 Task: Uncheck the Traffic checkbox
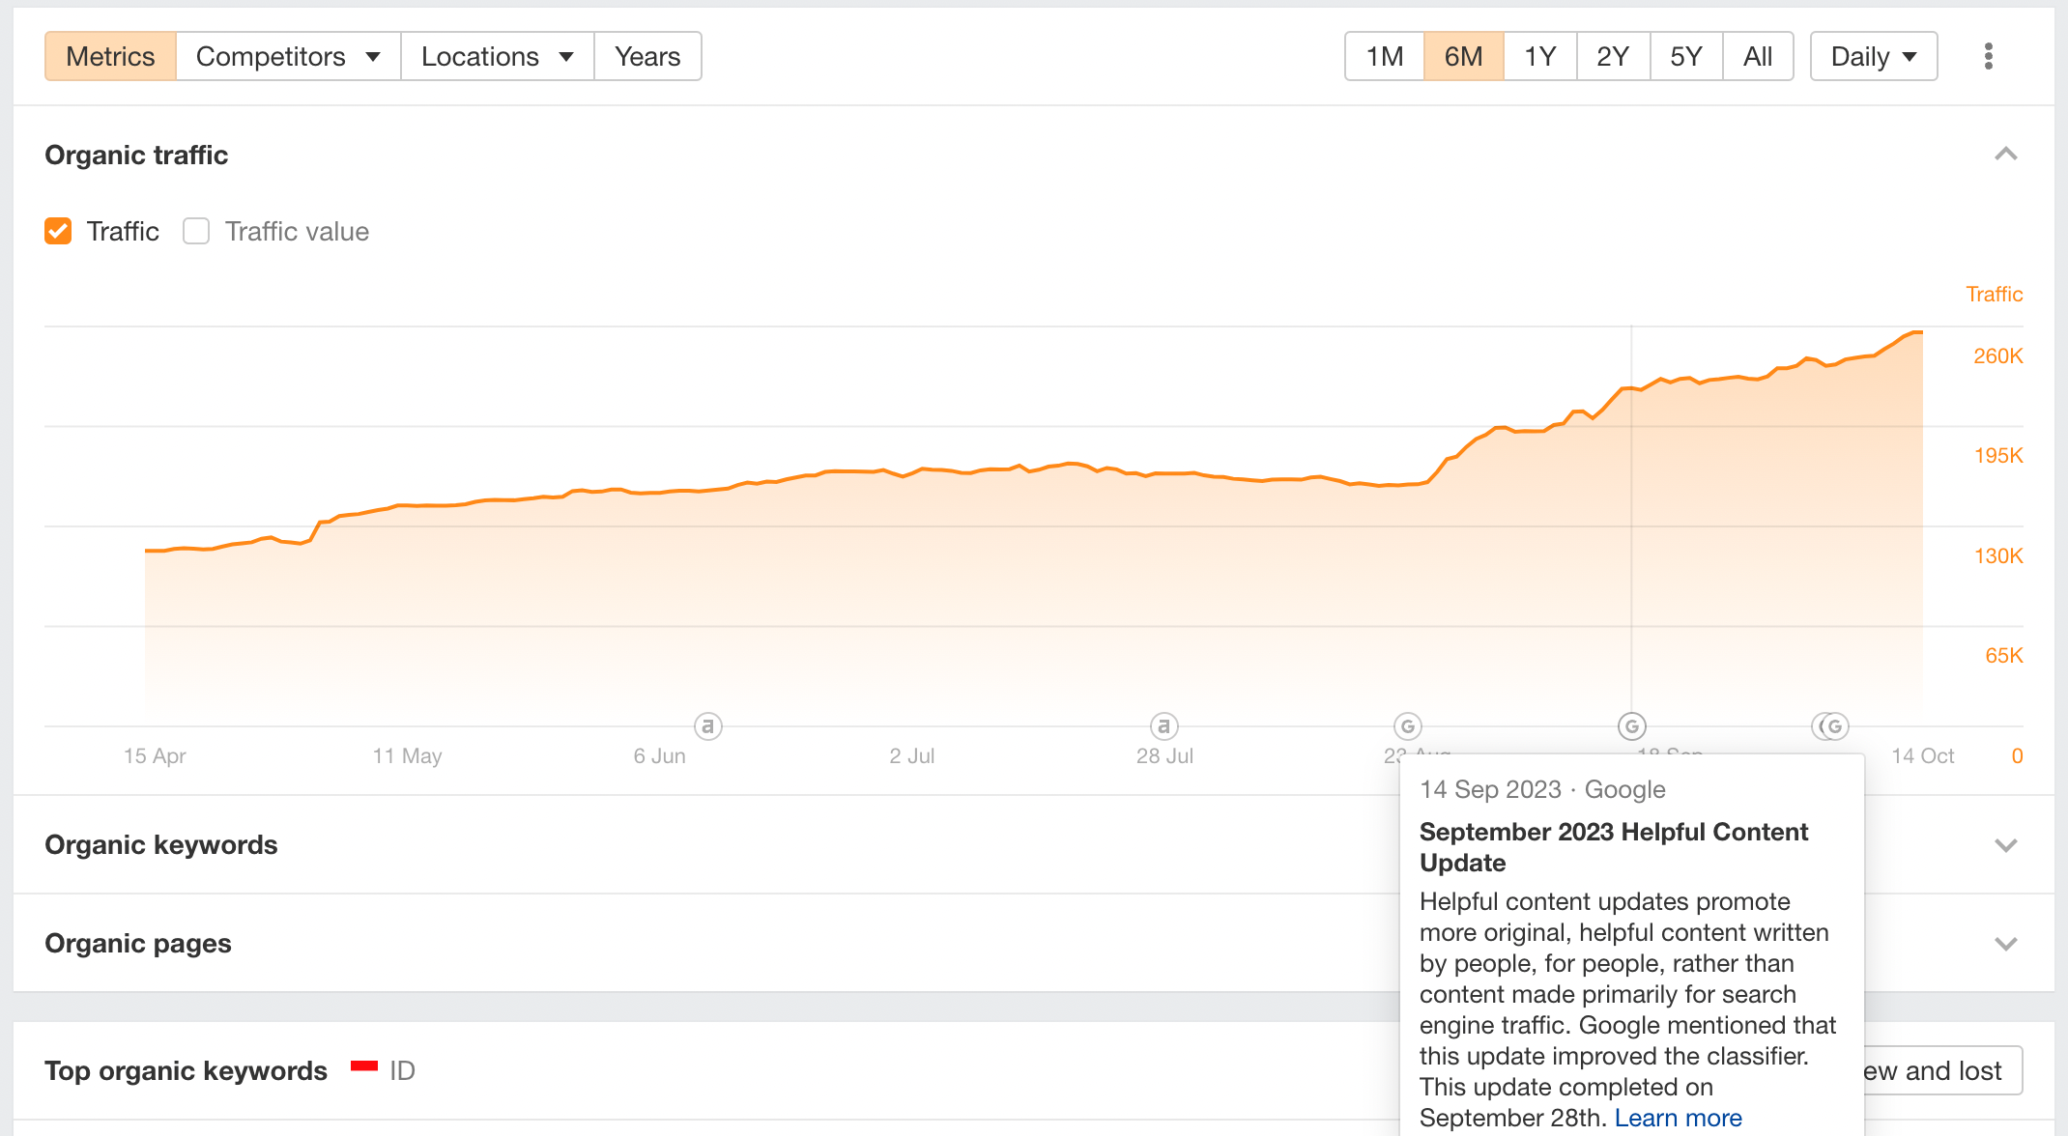58,231
